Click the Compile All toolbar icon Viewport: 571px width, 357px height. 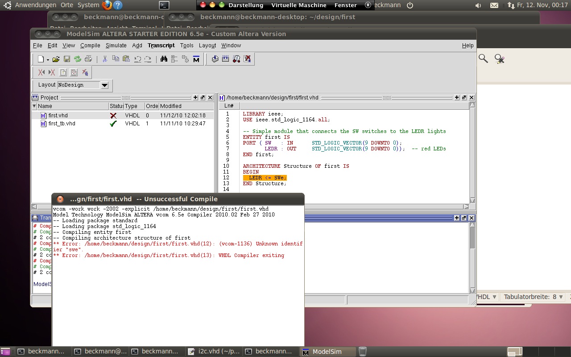click(226, 59)
